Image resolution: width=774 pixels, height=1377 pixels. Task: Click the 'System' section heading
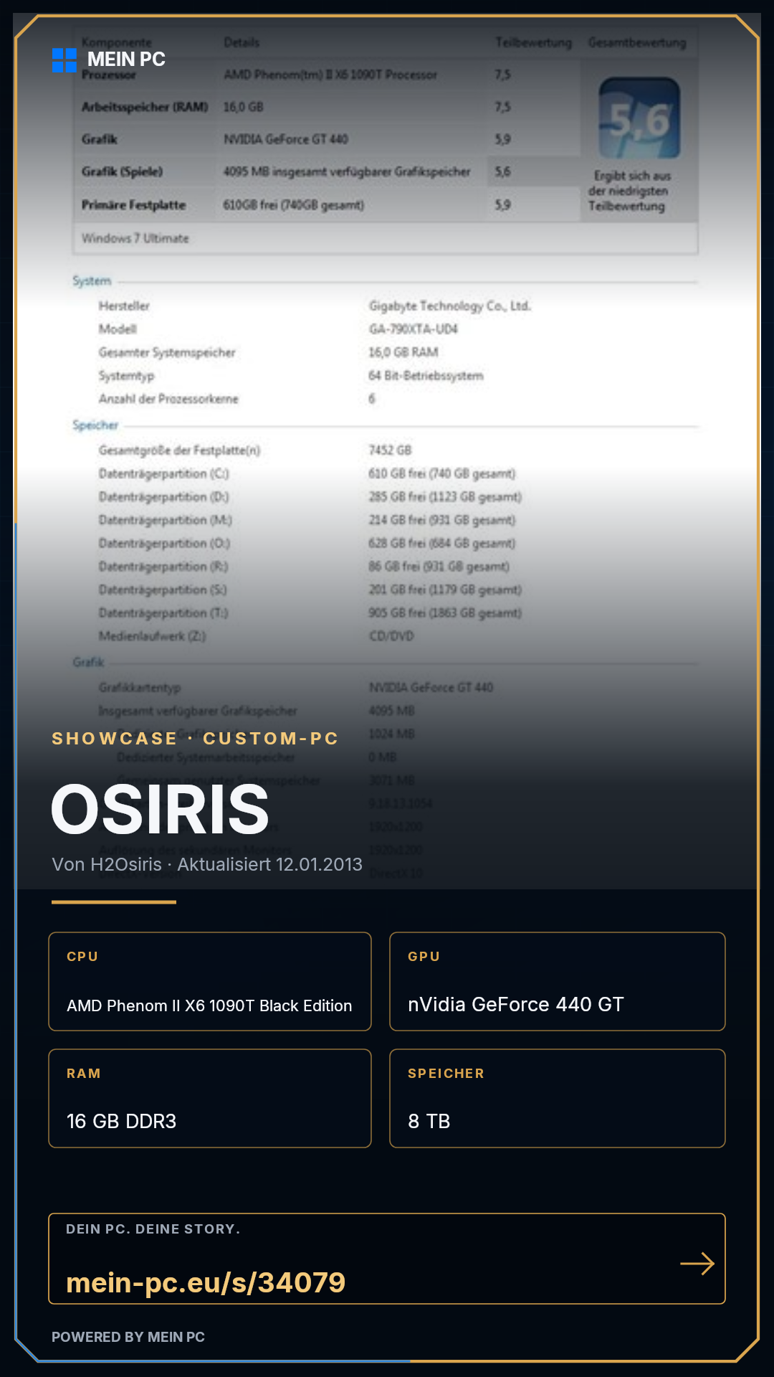click(x=92, y=281)
